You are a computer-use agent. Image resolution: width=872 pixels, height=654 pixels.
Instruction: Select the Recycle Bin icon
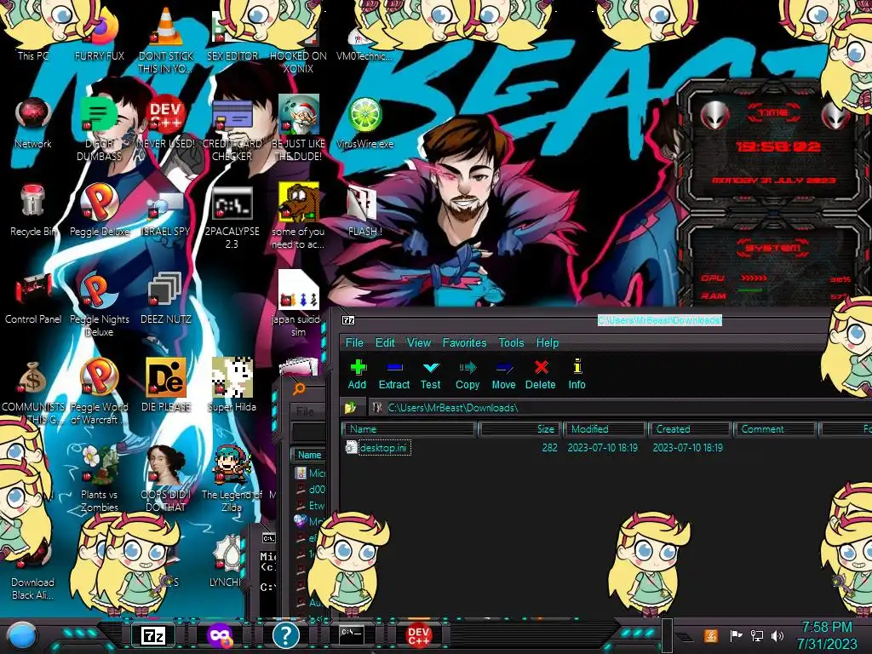33,210
